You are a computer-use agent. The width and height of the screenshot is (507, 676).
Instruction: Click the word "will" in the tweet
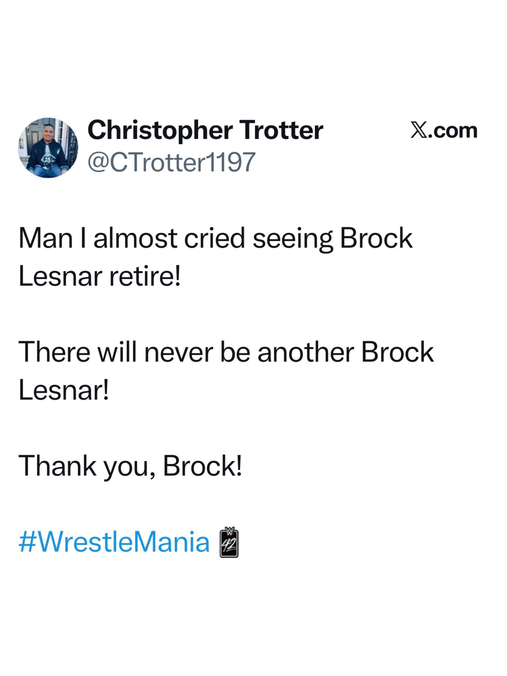(x=117, y=352)
